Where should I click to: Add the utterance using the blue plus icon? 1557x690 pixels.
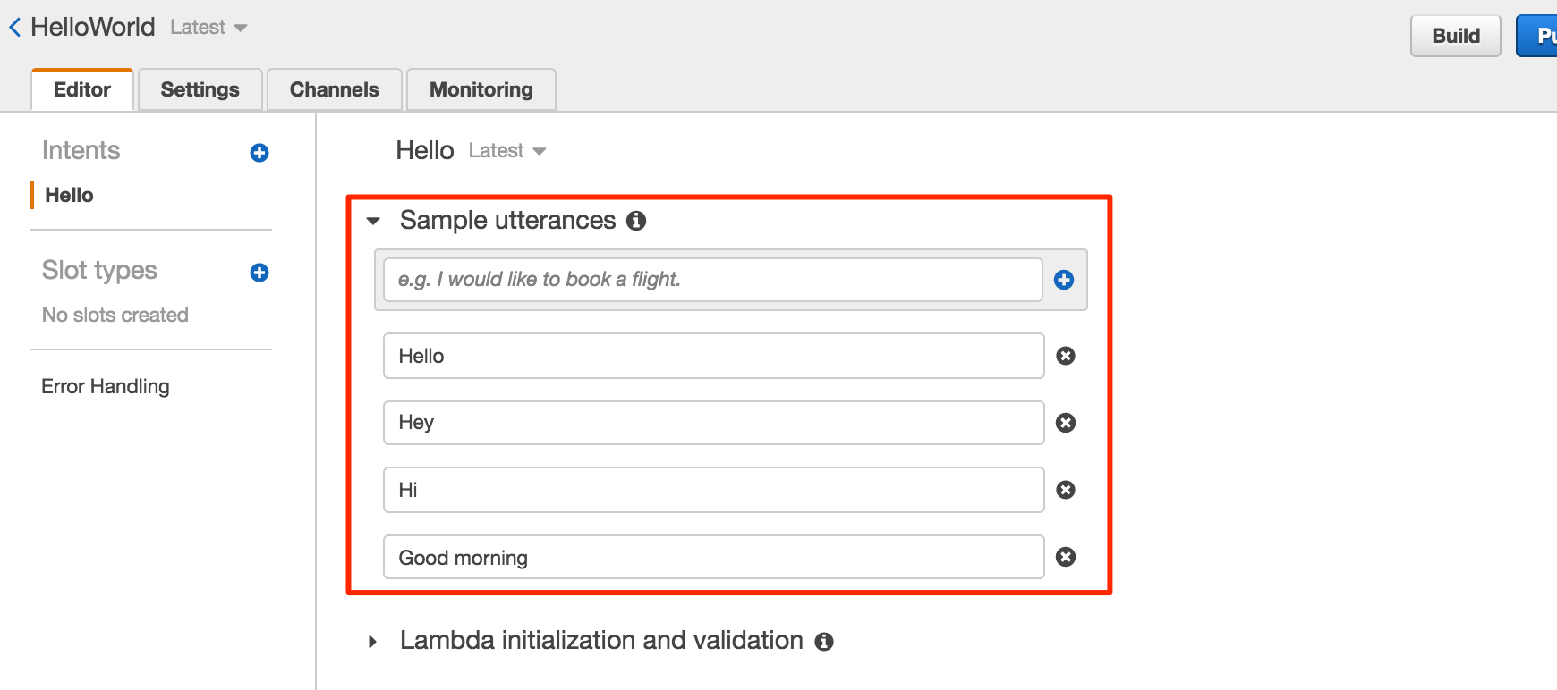1064,280
